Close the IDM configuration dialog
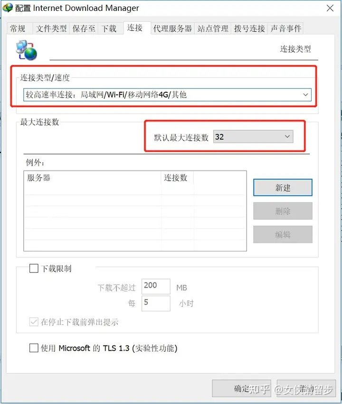 point(330,8)
